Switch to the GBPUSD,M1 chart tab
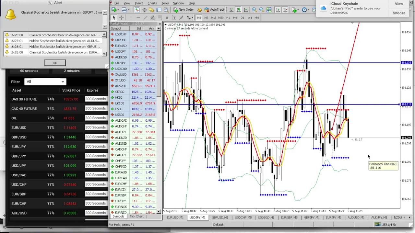 coord(220,217)
